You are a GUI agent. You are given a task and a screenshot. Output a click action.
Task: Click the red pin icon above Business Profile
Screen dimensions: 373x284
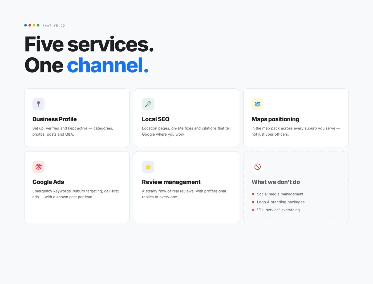click(38, 104)
